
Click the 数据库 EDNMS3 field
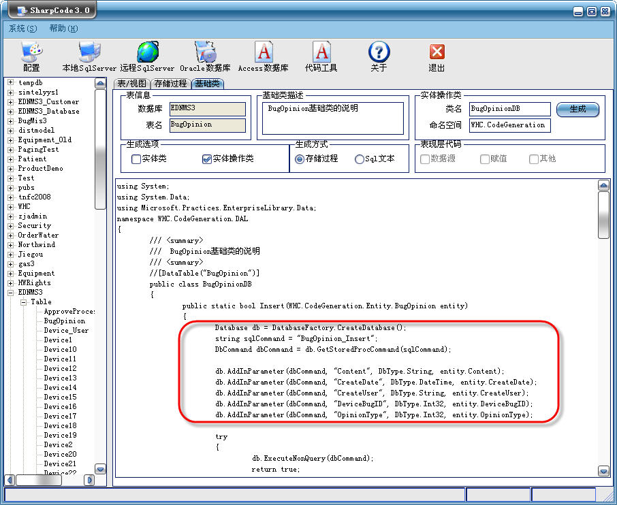(x=208, y=109)
